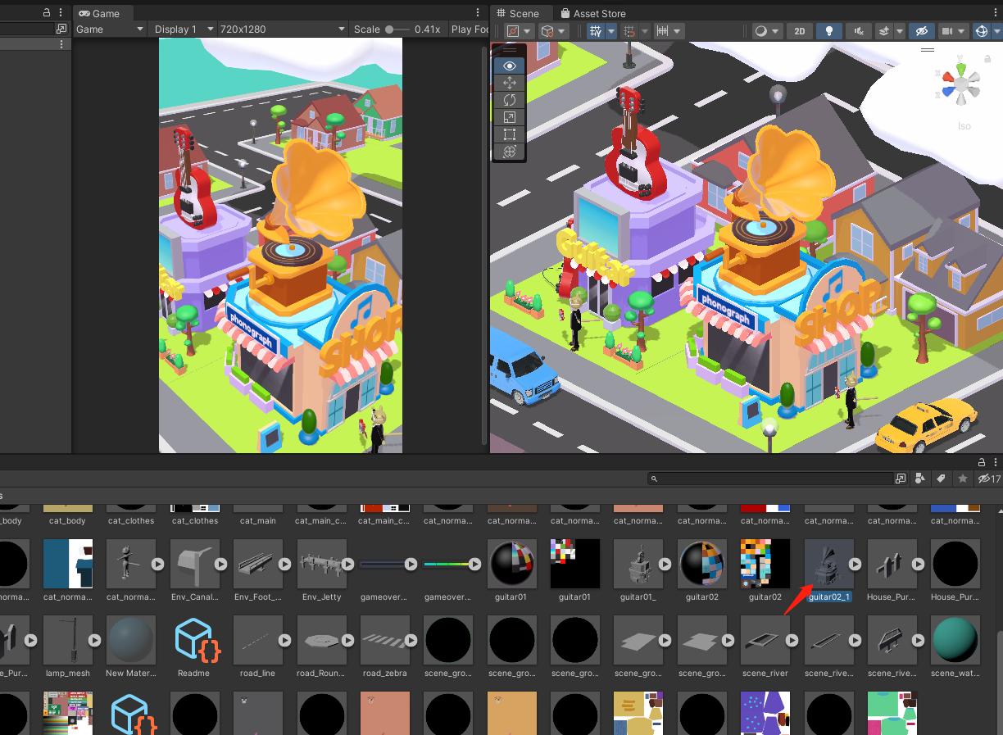Toggle scene visibility hidden-objects button
The width and height of the screenshot is (1003, 735).
coord(922,31)
